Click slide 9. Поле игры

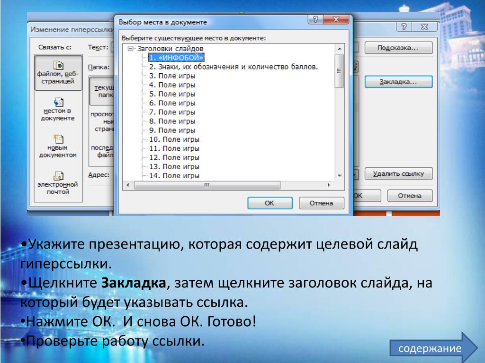172,130
